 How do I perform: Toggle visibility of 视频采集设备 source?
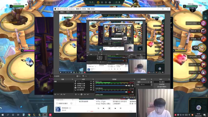[x=91, y=88]
